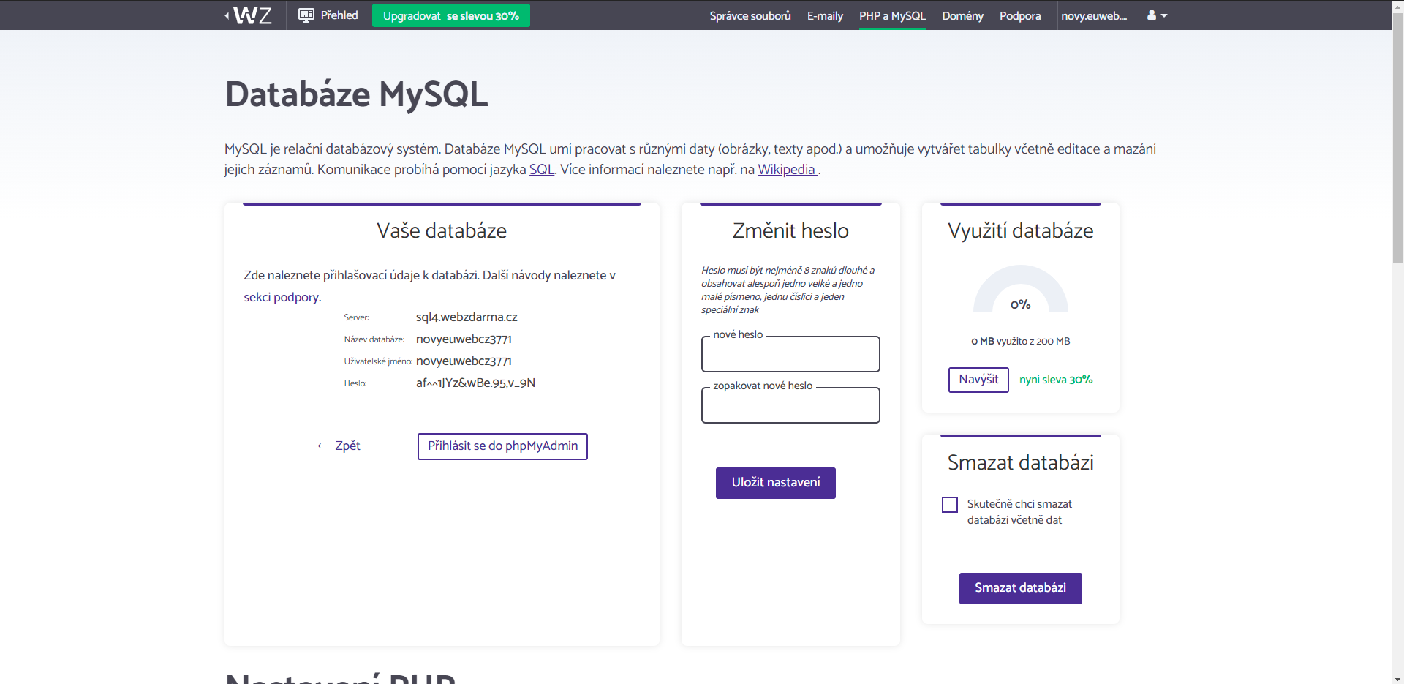This screenshot has width=1404, height=684.
Task: Click the Přehled monitor icon
Action: pyautogui.click(x=306, y=15)
